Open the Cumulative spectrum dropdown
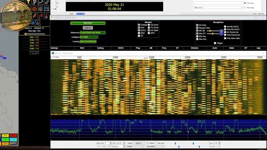This screenshot has height=150, width=267. coord(155,146)
